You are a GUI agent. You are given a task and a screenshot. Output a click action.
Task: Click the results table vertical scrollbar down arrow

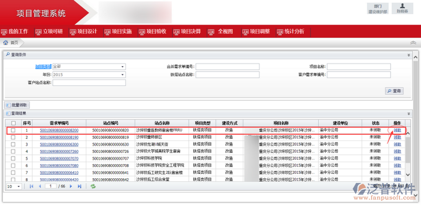(x=407, y=175)
